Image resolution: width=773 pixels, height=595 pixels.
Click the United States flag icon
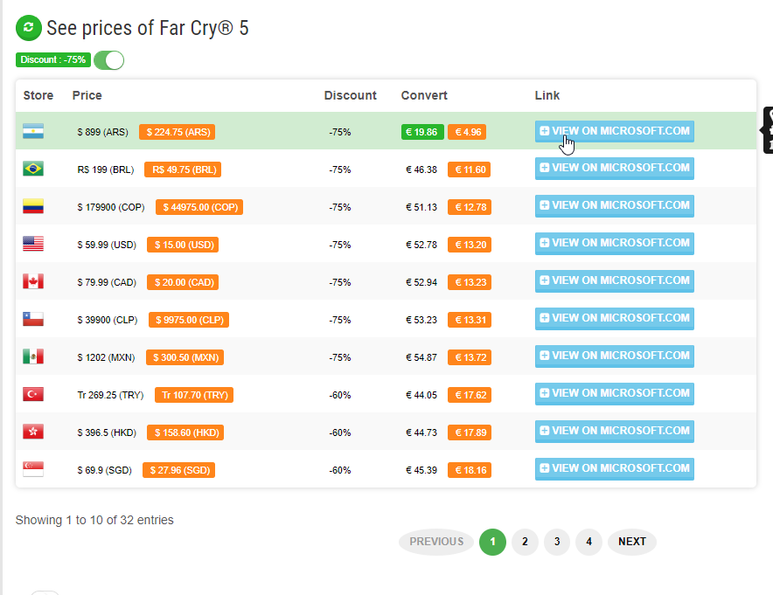click(x=33, y=245)
